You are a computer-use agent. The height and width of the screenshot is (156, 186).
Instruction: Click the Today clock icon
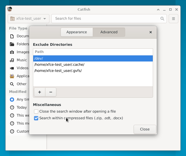click(x=12, y=107)
